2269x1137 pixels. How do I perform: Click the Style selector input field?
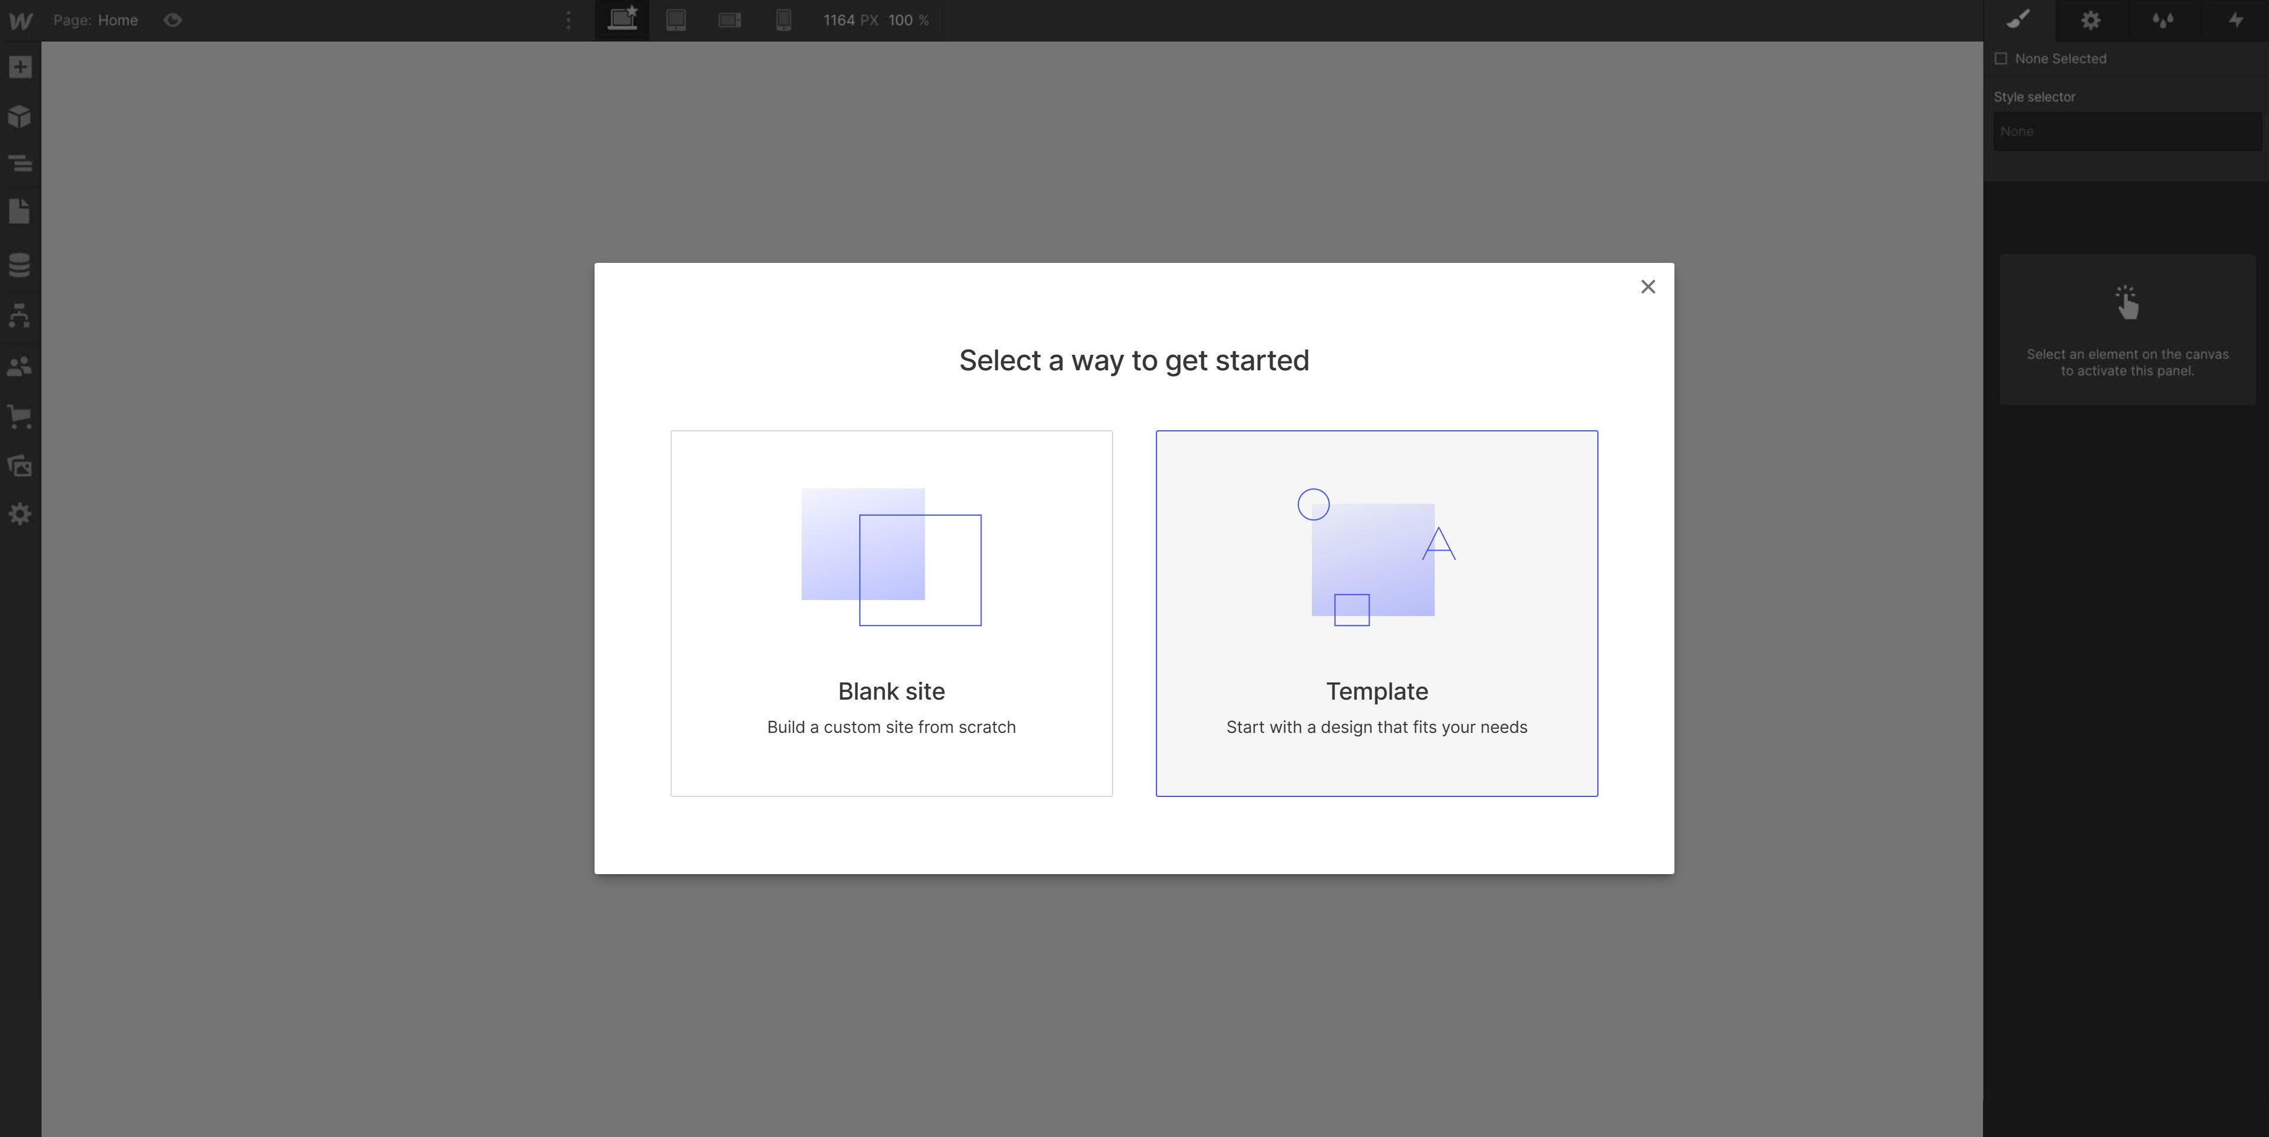(2127, 132)
